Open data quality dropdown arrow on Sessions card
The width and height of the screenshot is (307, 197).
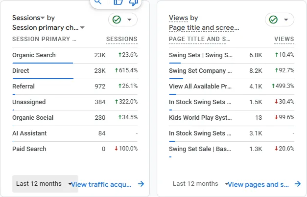click(129, 20)
